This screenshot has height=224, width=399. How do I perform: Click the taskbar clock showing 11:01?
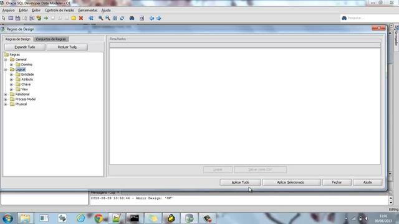click(383, 218)
